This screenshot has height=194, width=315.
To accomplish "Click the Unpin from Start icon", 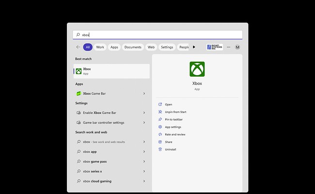I will [x=160, y=112].
